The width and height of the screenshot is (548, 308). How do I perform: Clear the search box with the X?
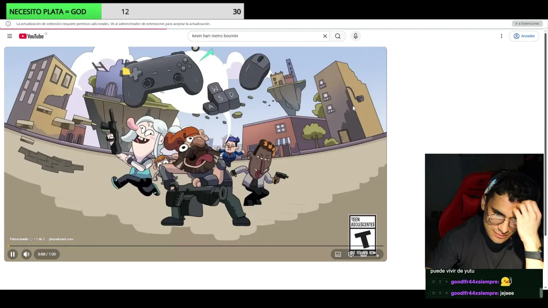tap(325, 36)
